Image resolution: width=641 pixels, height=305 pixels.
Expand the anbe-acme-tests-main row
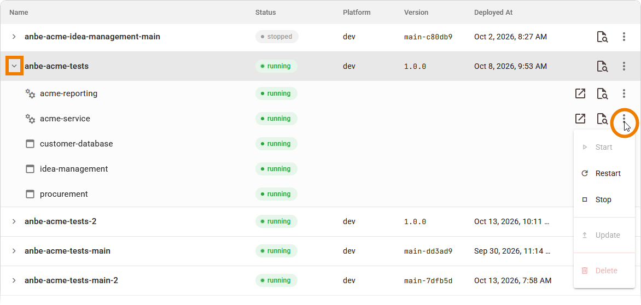point(14,251)
